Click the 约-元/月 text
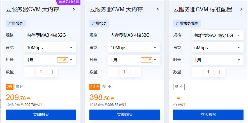Viewport: 248px width, 123px height. click(179, 105)
